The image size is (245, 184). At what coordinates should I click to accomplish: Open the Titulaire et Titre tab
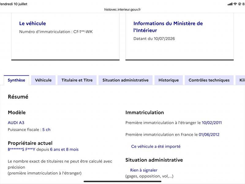[77, 80]
